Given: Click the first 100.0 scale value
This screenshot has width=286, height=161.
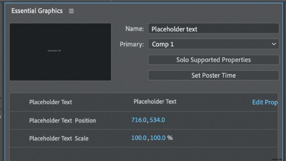Looking at the screenshot, I should (x=139, y=138).
